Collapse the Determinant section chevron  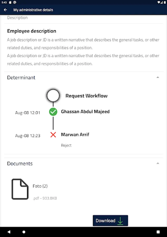[x=158, y=78]
